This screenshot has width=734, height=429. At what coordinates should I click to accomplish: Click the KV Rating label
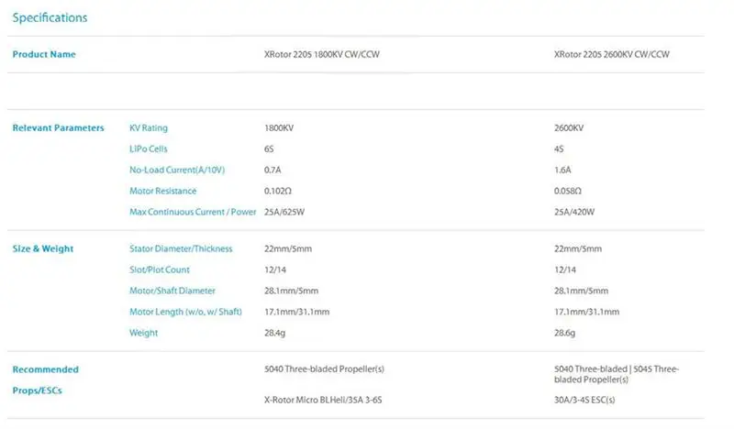click(149, 127)
